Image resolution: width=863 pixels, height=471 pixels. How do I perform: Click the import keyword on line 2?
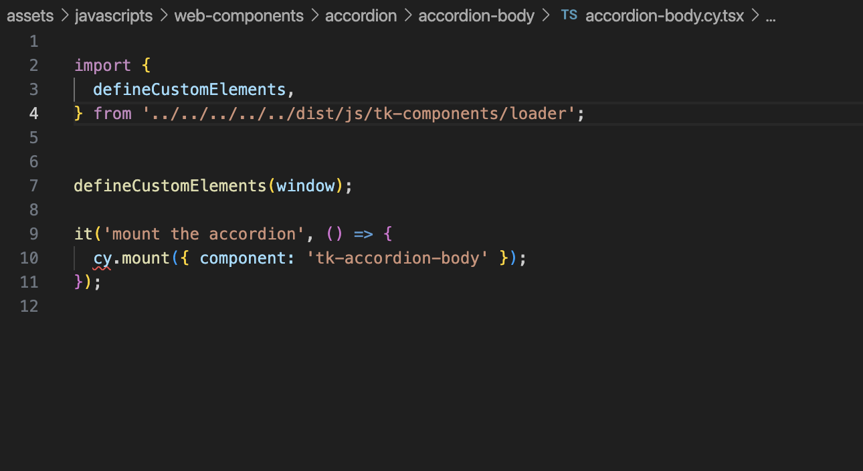tap(102, 65)
